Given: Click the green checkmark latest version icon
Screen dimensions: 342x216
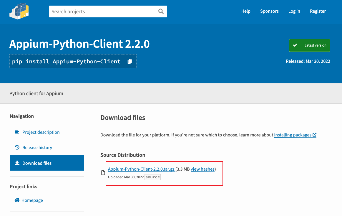Looking at the screenshot, I should (x=295, y=45).
